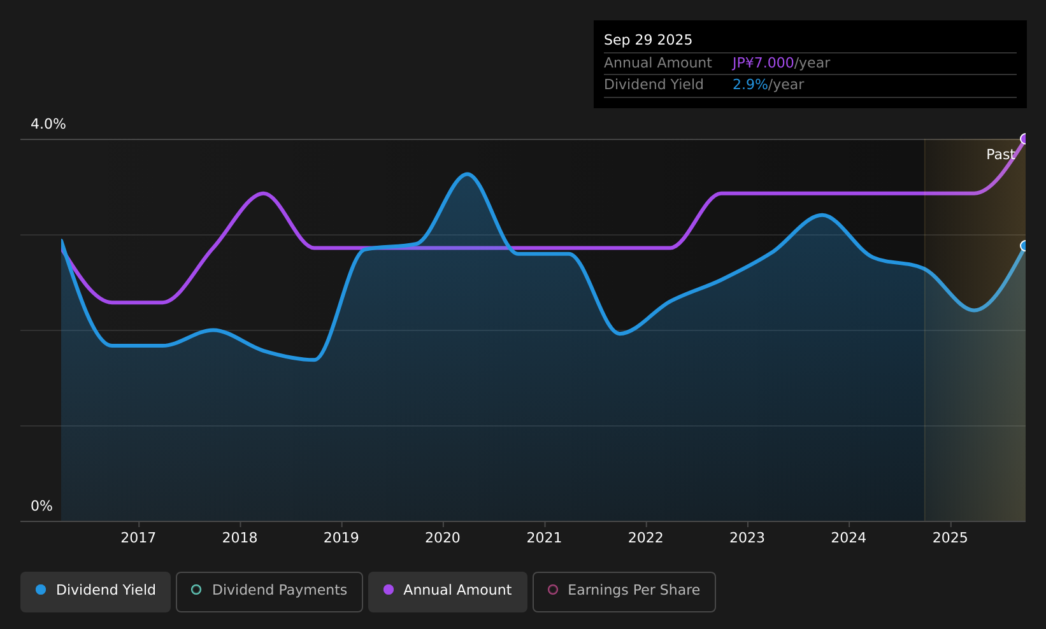Click the 4.0% y-axis label
1046x629 pixels.
tap(48, 124)
